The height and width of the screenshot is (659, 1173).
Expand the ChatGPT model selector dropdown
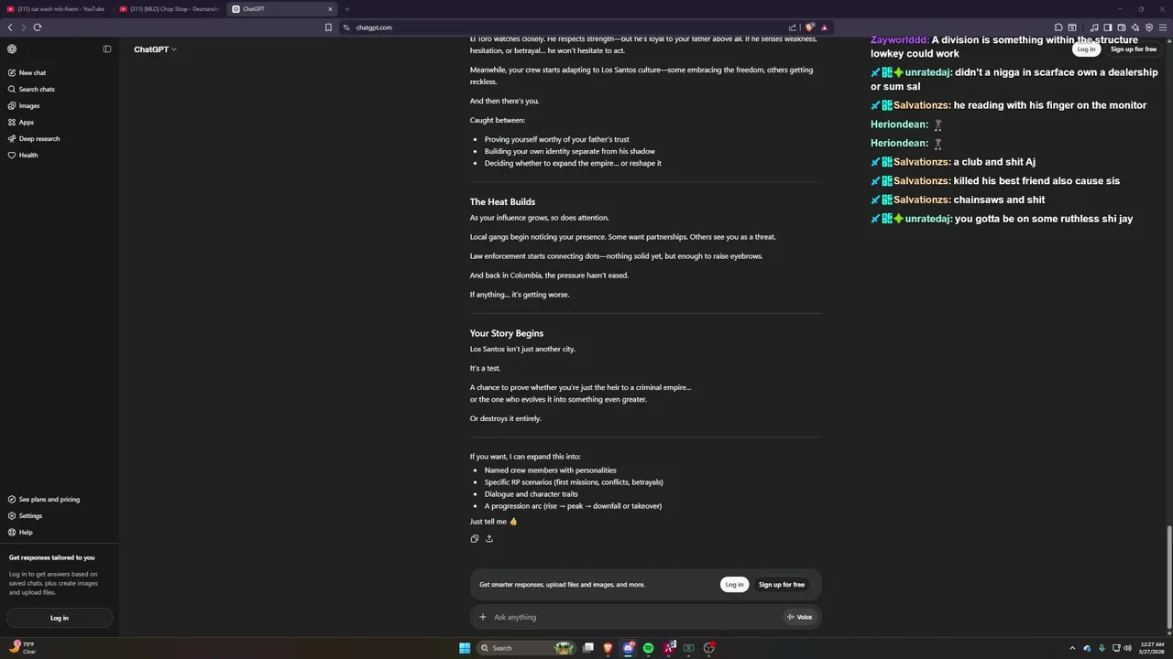point(155,49)
